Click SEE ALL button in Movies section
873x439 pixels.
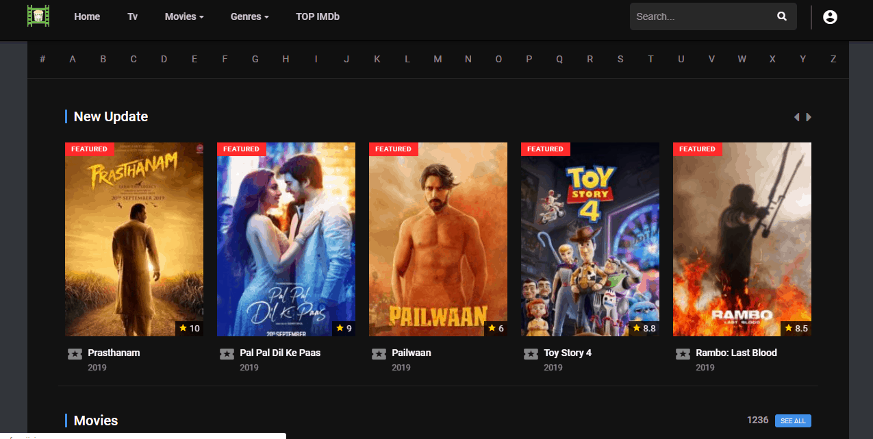[793, 421]
